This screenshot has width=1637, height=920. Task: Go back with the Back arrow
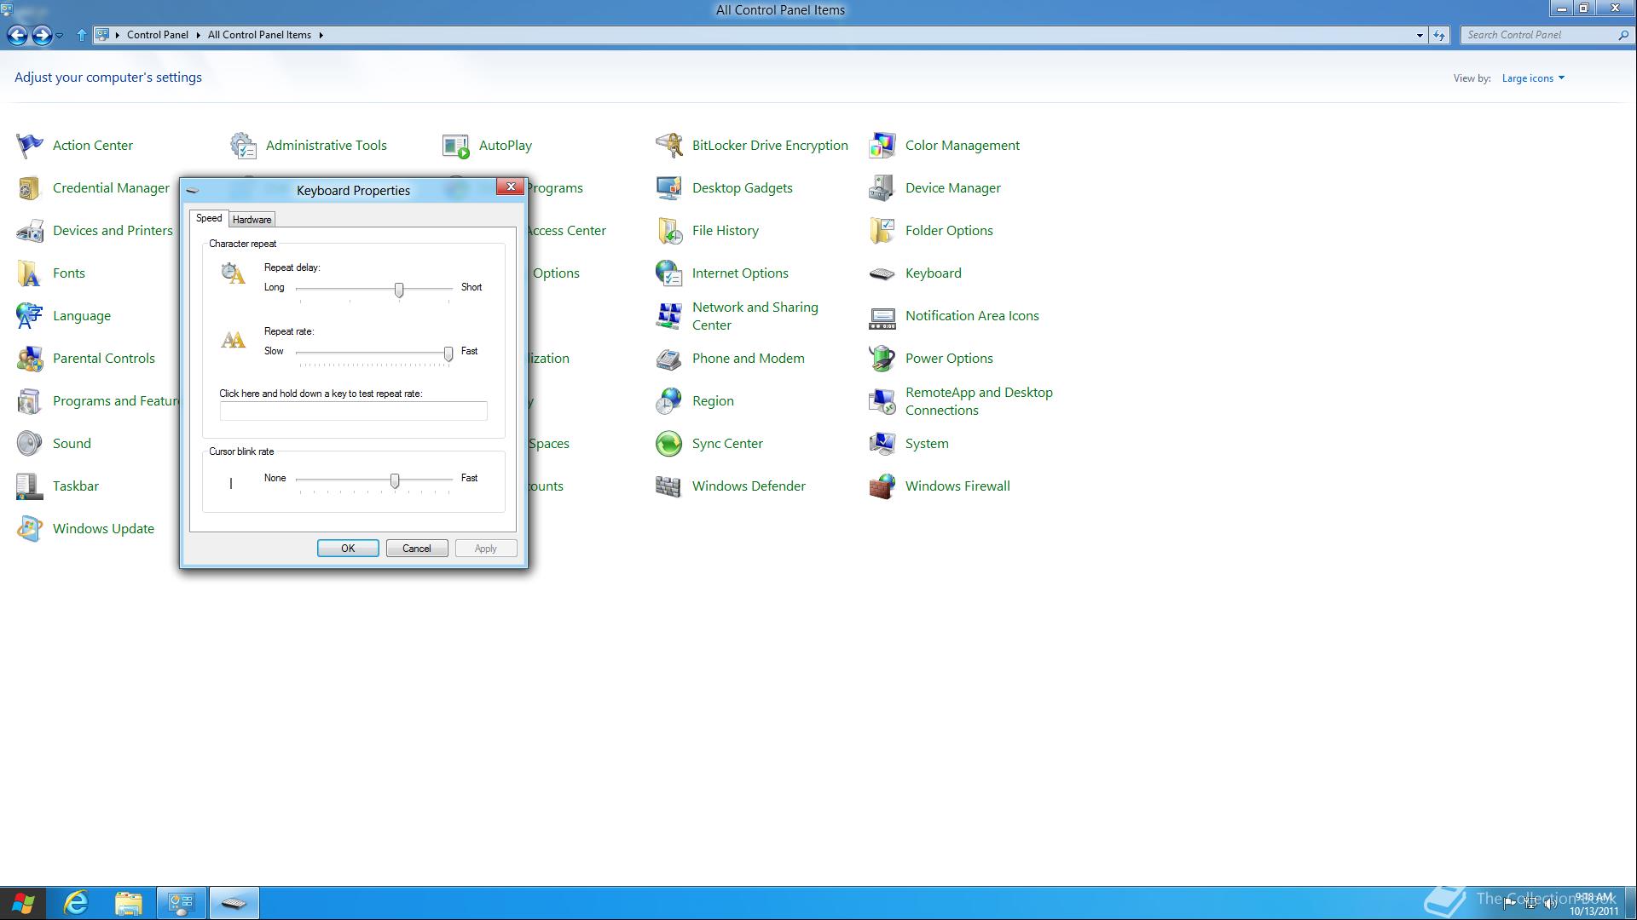tap(17, 35)
